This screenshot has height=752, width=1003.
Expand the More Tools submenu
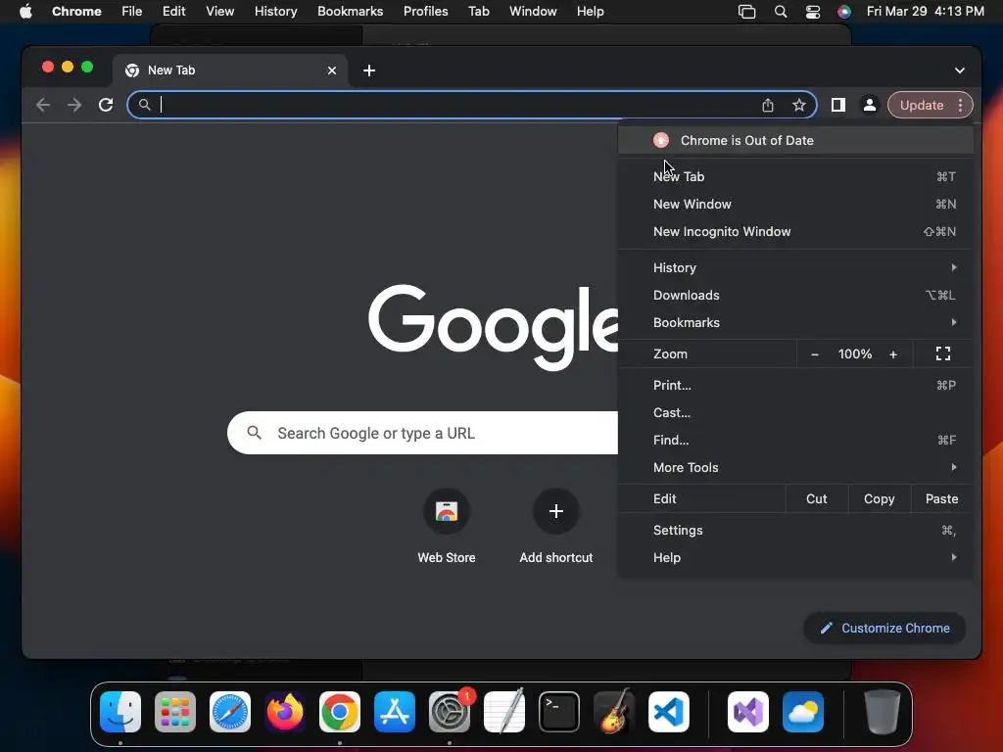[x=795, y=467]
